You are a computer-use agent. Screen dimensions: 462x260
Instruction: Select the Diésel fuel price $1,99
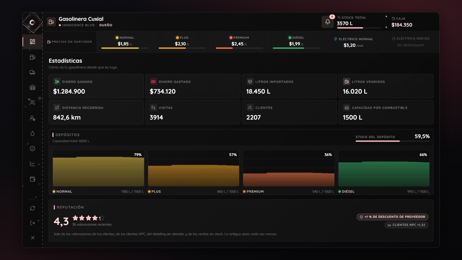tap(296, 42)
